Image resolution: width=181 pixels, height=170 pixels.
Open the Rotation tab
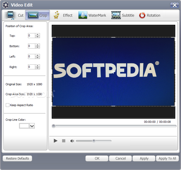pyautogui.click(x=150, y=15)
